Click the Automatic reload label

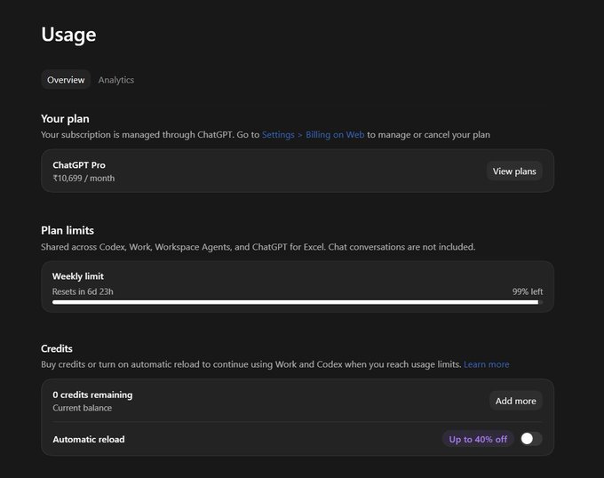(89, 440)
